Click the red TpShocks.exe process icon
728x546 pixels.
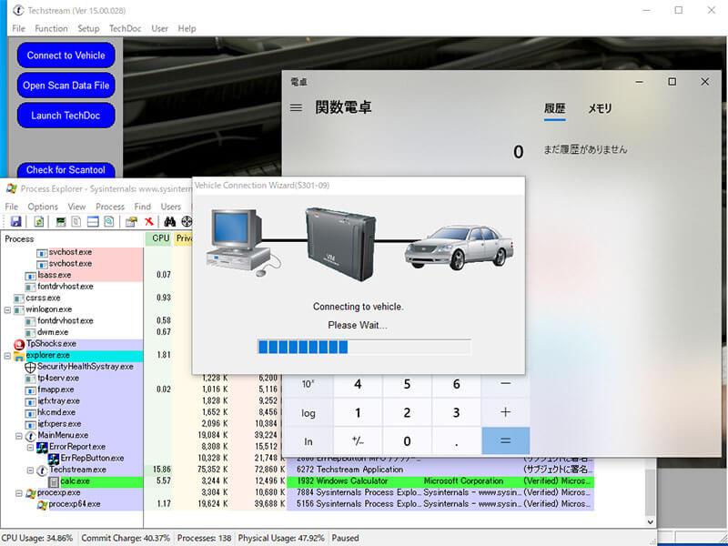click(19, 344)
